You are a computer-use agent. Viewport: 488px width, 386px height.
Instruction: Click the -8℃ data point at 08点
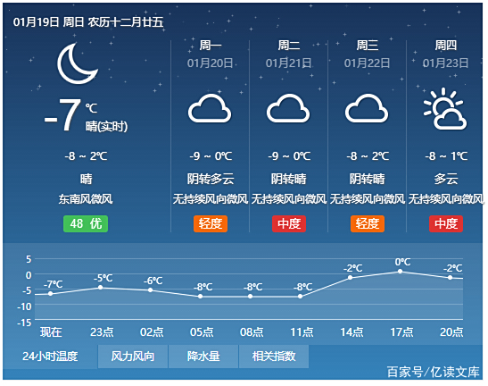pyautogui.click(x=251, y=297)
